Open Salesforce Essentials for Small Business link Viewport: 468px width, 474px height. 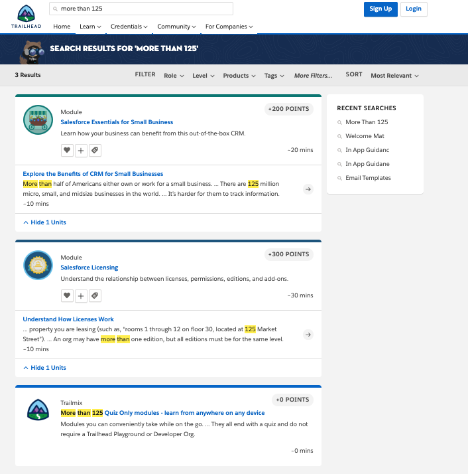pos(117,122)
